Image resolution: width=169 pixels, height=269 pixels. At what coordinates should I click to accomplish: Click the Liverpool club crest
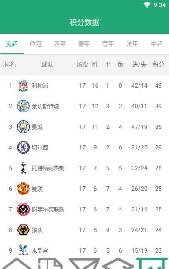[23, 85]
